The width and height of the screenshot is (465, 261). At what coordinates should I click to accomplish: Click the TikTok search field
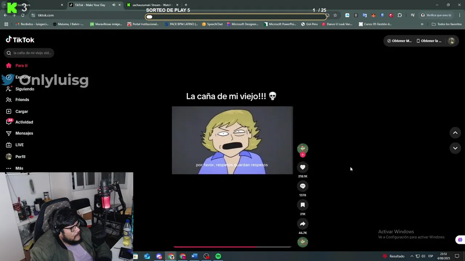coord(29,53)
